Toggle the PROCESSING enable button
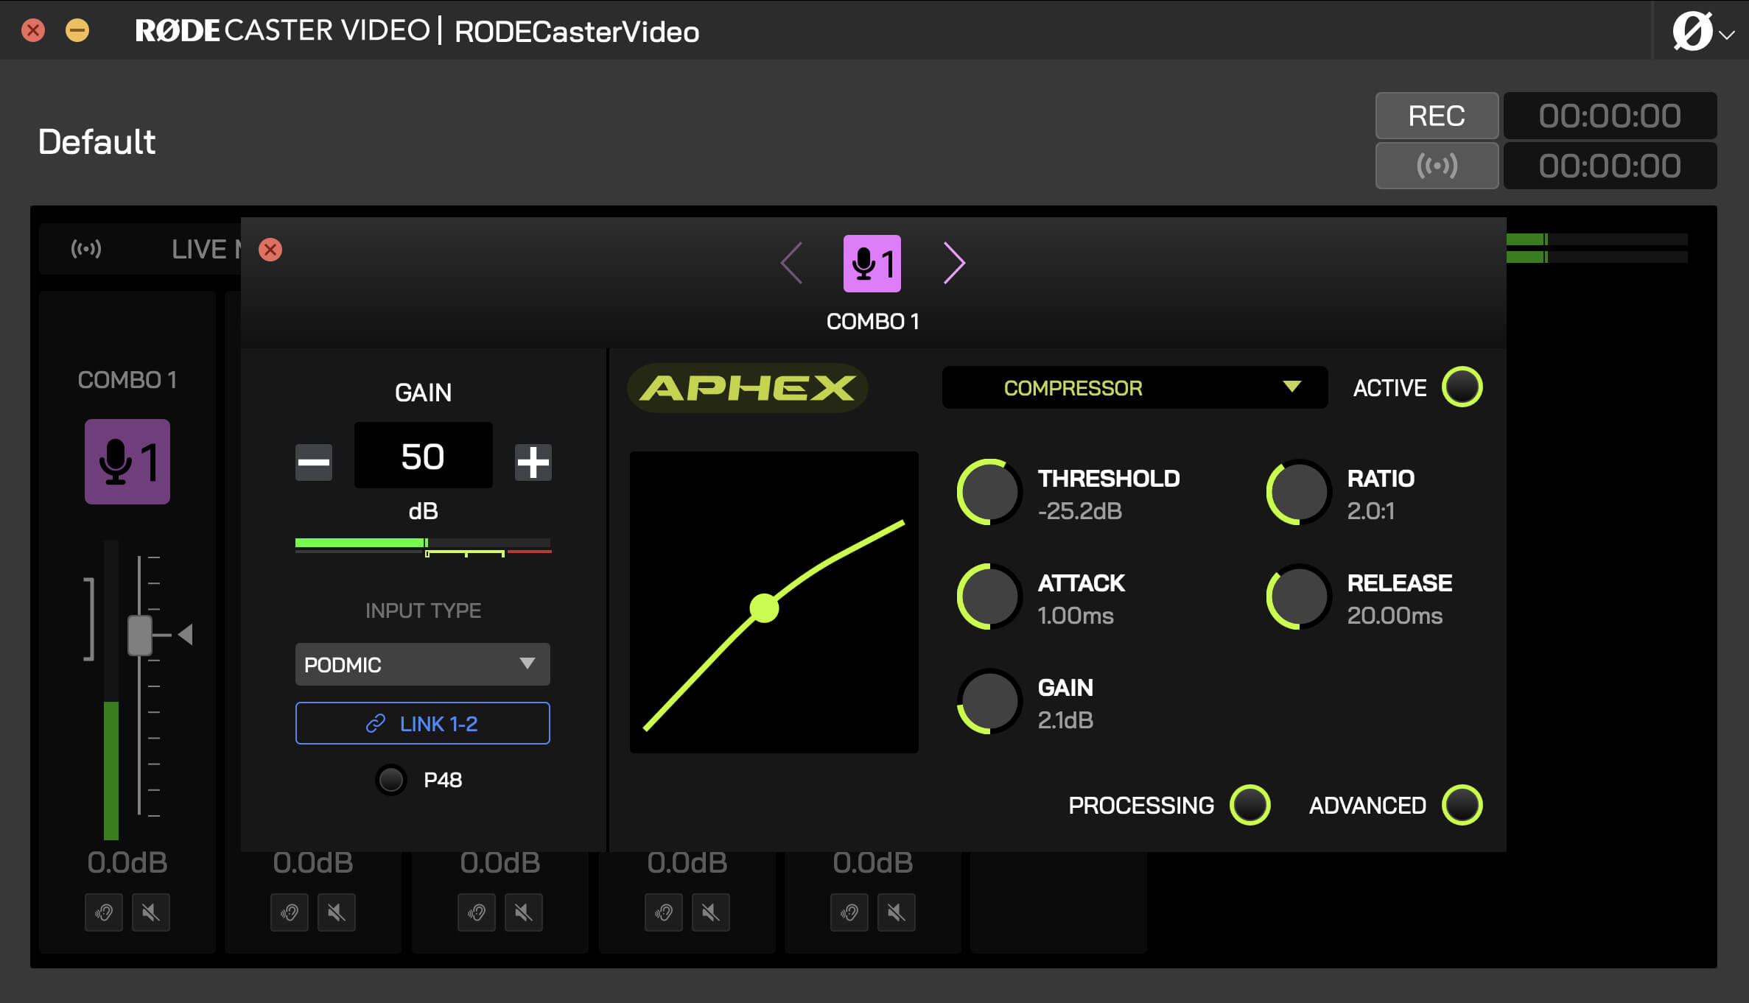1749x1003 pixels. pos(1250,806)
